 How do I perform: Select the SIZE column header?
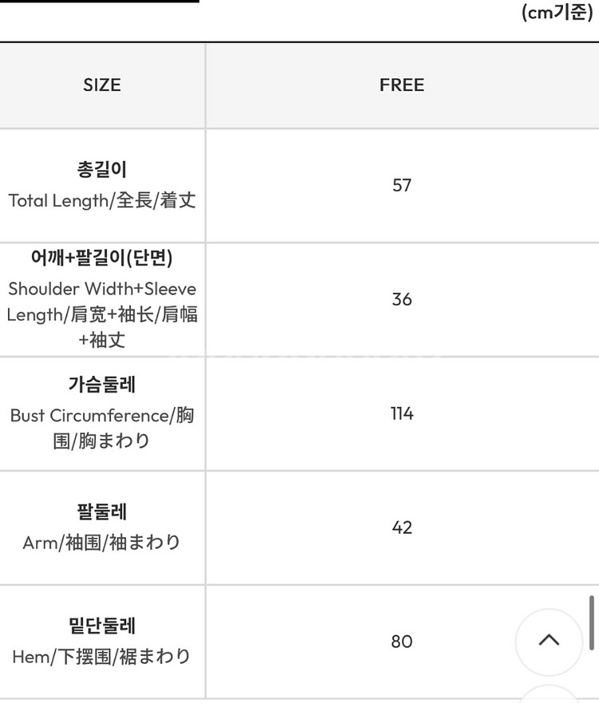point(101,85)
